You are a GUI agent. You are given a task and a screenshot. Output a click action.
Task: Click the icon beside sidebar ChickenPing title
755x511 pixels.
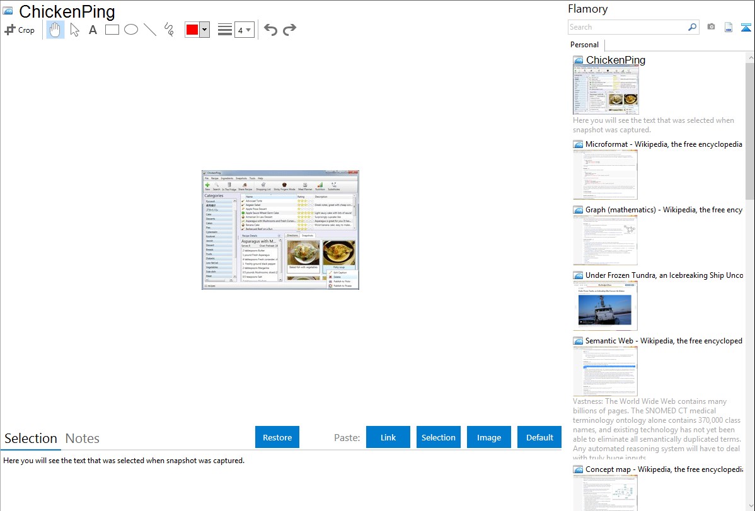click(578, 60)
